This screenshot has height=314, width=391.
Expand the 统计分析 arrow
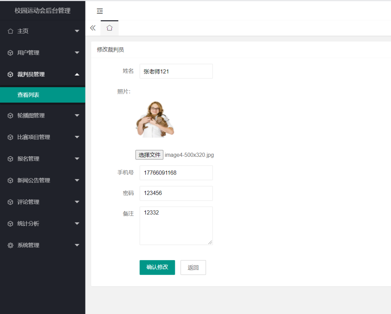(x=77, y=224)
